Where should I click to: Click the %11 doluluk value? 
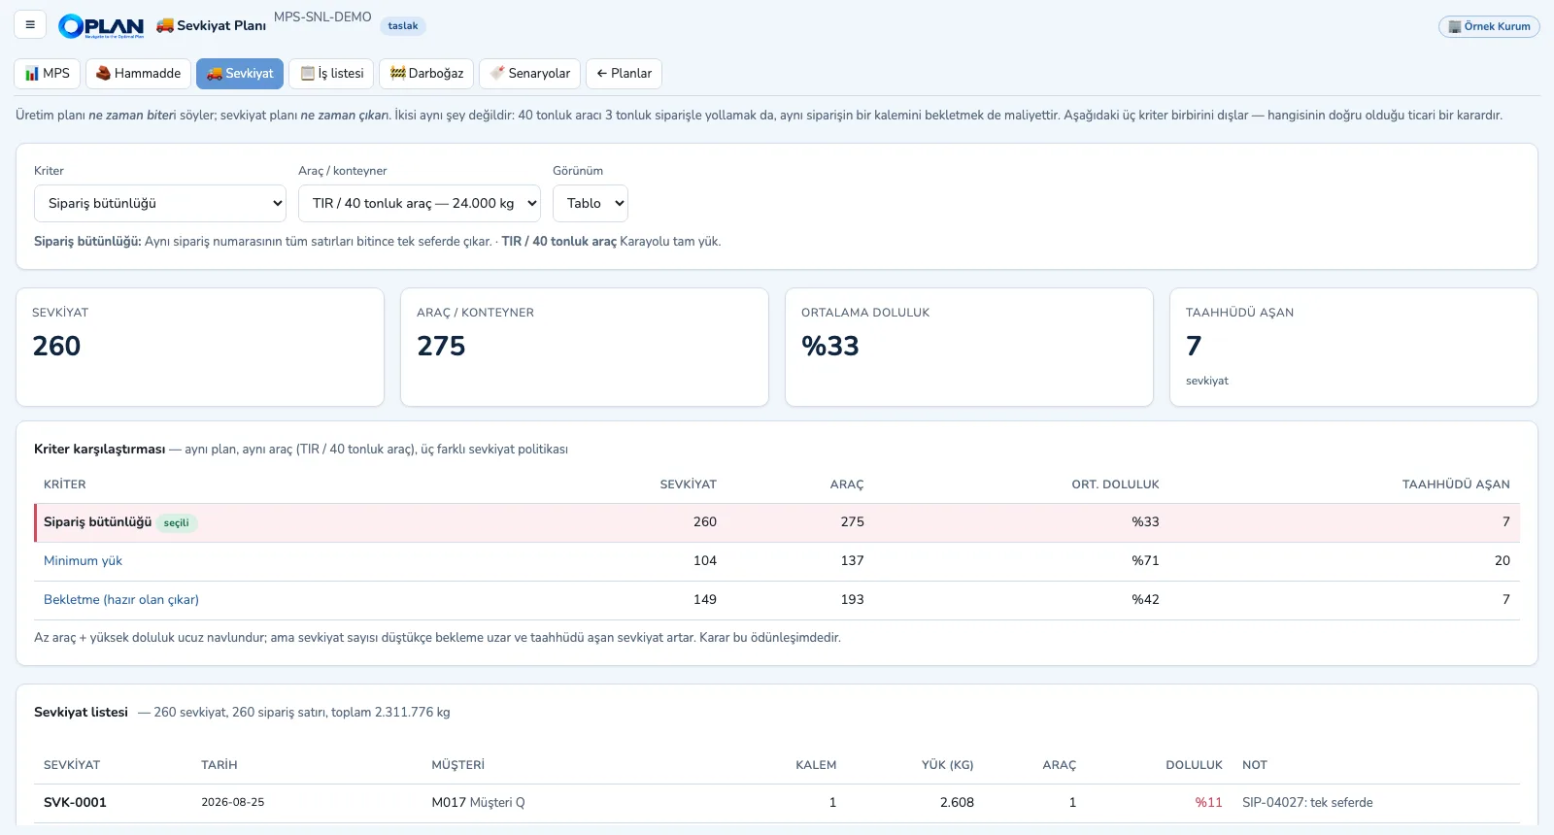point(1208,803)
